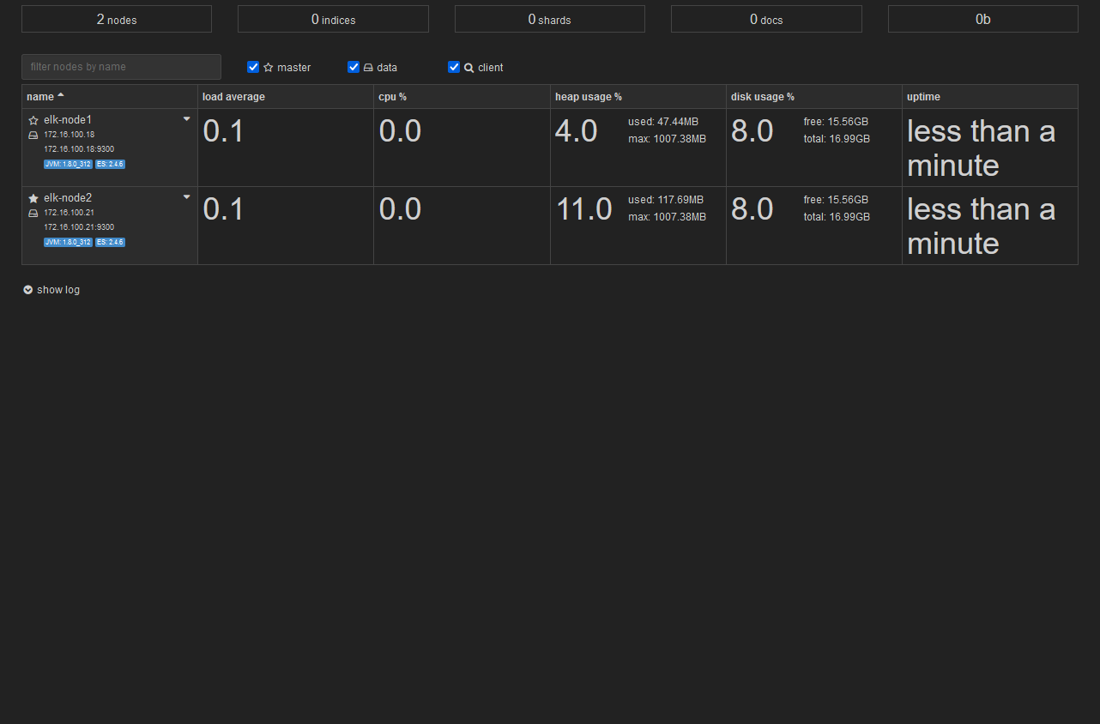Screen dimensions: 1100x724
Task: Click the ES 2.4.6 badge on elk-node2
Action: (x=111, y=243)
